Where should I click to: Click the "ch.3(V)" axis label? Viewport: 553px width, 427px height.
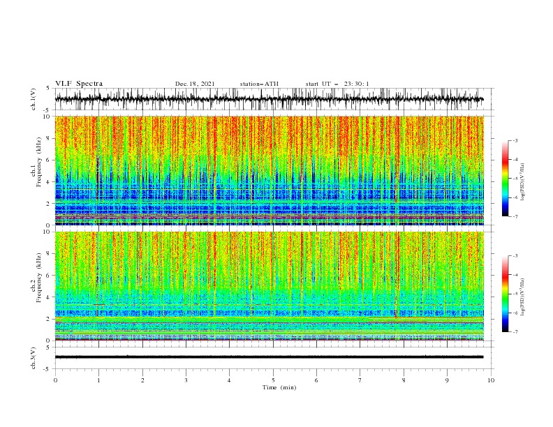click(34, 358)
